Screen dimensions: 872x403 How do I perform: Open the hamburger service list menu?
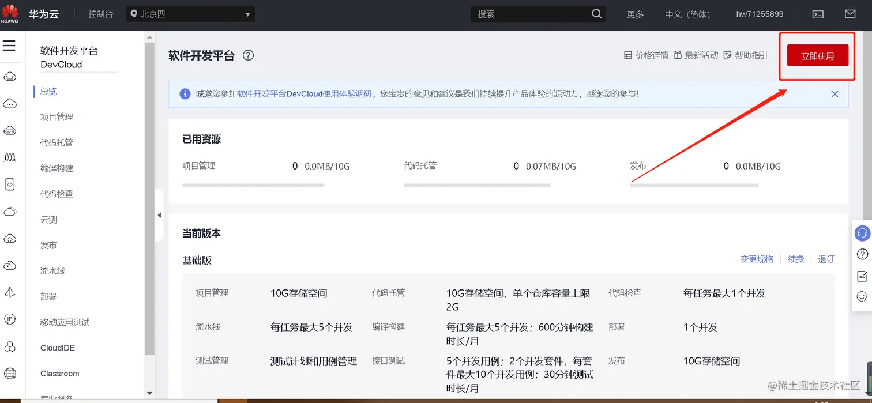click(x=9, y=46)
